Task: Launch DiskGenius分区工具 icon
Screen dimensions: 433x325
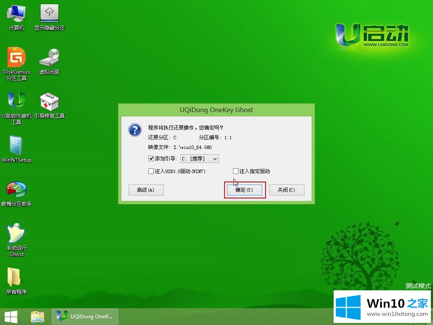Action: coord(16,64)
